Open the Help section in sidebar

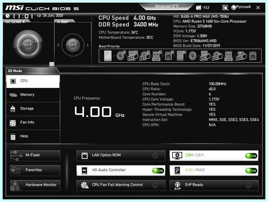pos(33,136)
